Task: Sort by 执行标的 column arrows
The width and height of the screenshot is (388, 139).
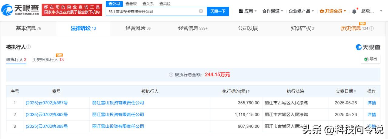Action: (249, 91)
